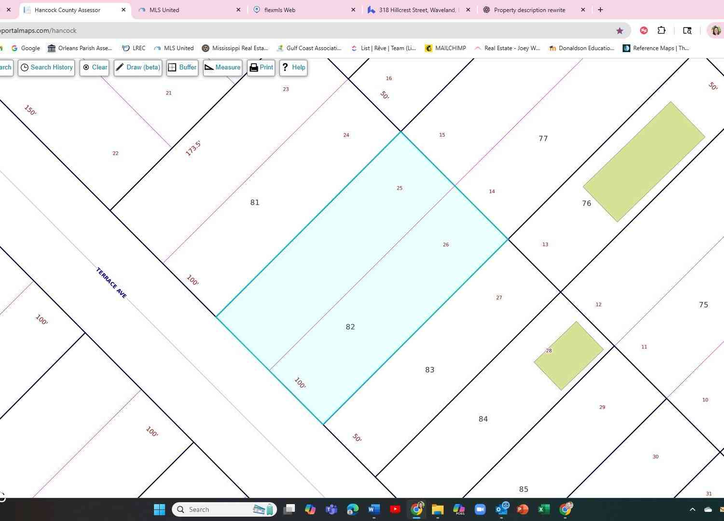Screen dimensions: 724x521
Task: Show hidden system tray icons
Action: pyautogui.click(x=692, y=509)
